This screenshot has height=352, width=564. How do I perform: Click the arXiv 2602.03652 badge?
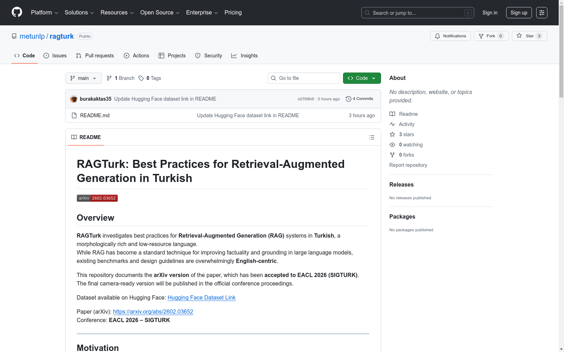[97, 198]
